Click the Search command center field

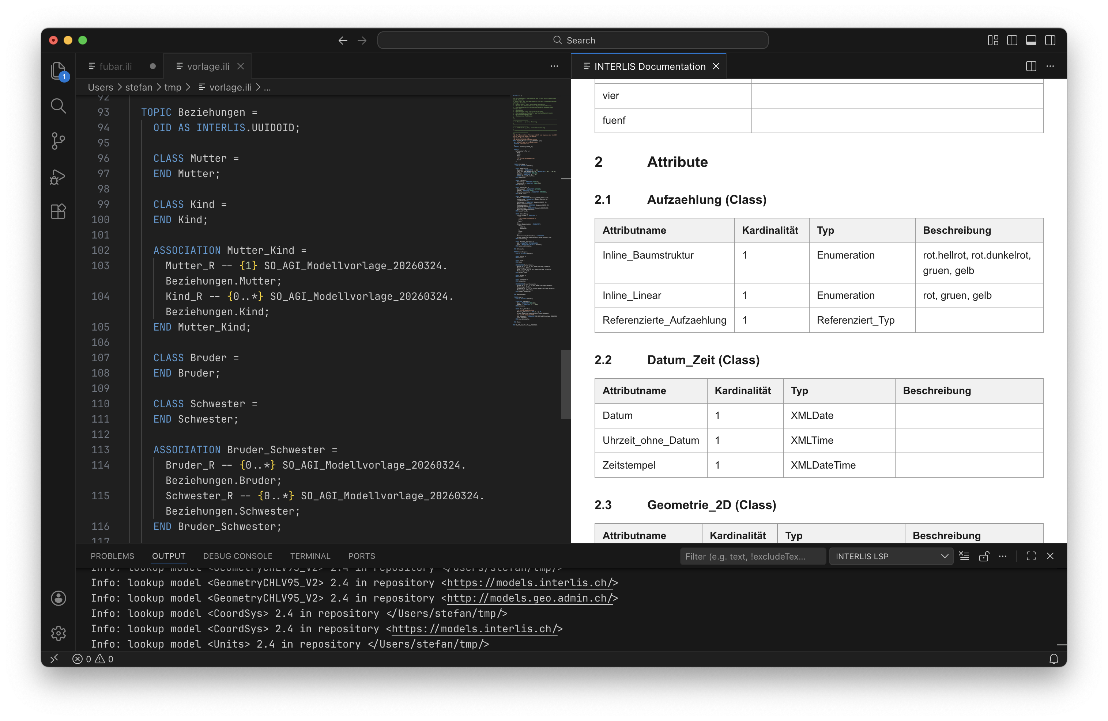[573, 41]
